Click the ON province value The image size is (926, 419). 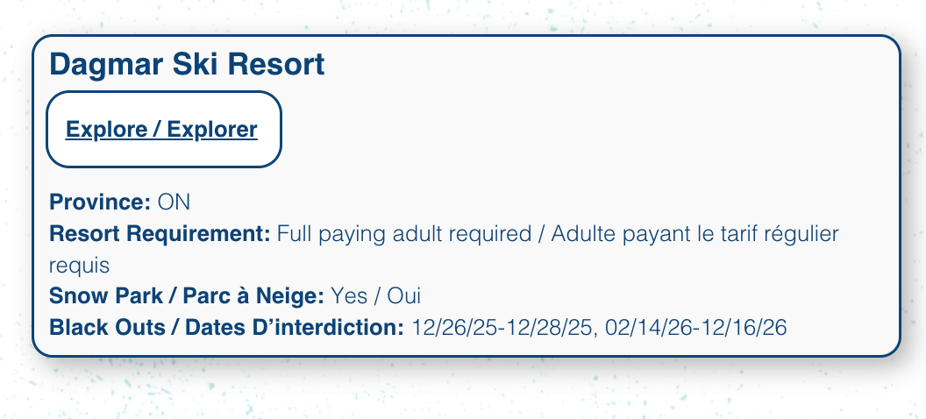point(174,202)
